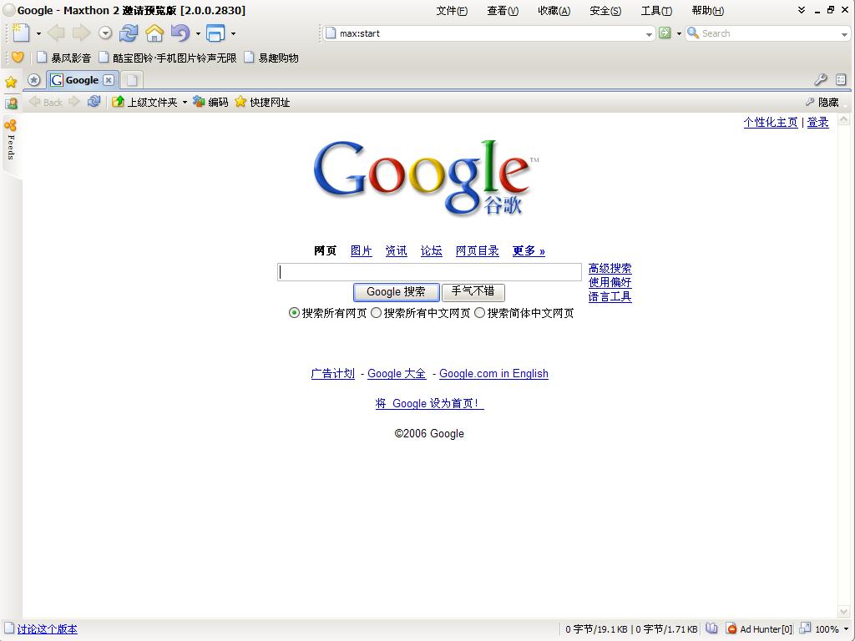Open the 工具 menu
The width and height of the screenshot is (855, 641).
[x=656, y=10]
